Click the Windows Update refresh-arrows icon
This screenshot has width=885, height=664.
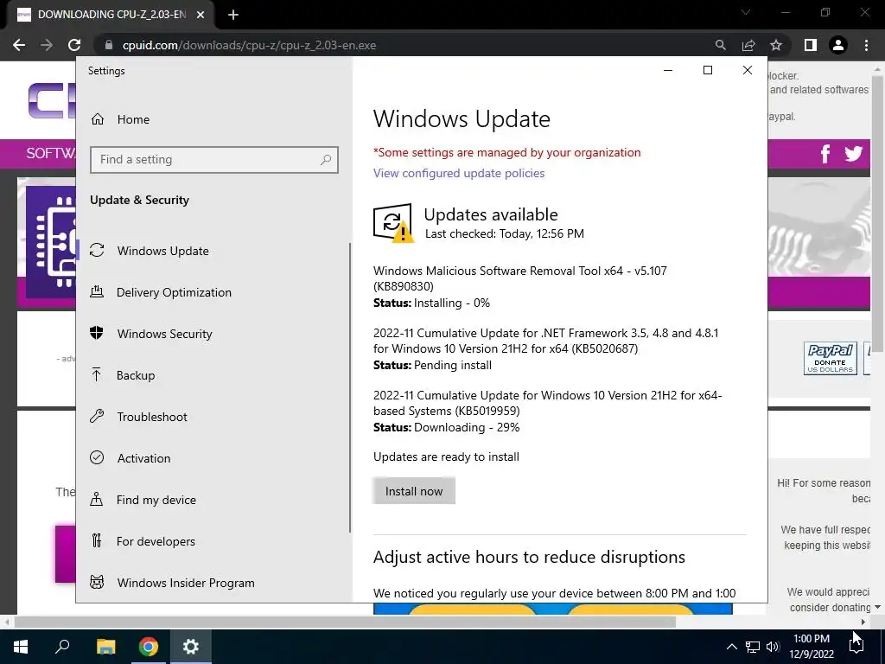coord(97,250)
